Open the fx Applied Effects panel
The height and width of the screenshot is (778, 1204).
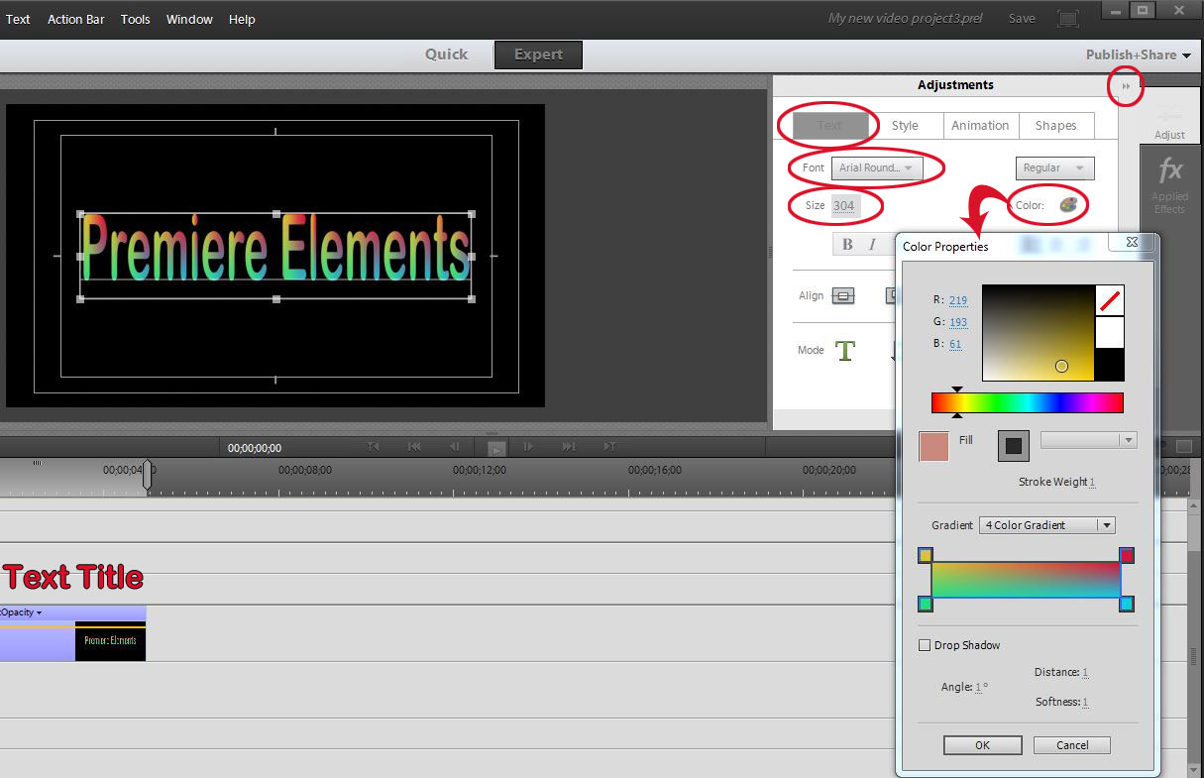(x=1169, y=185)
